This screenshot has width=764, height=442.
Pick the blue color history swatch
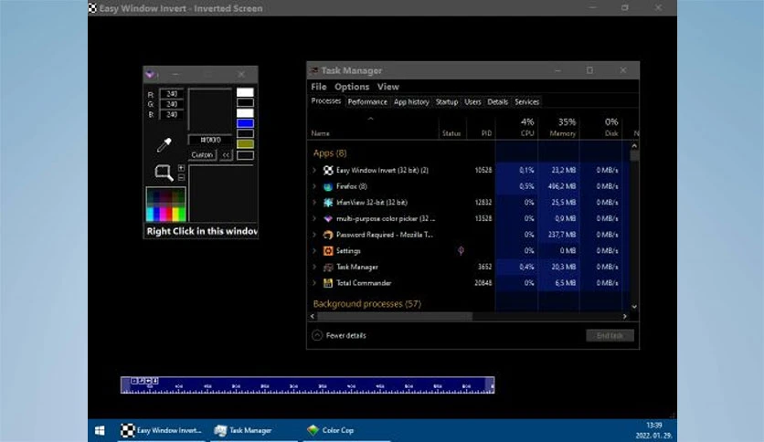point(245,123)
